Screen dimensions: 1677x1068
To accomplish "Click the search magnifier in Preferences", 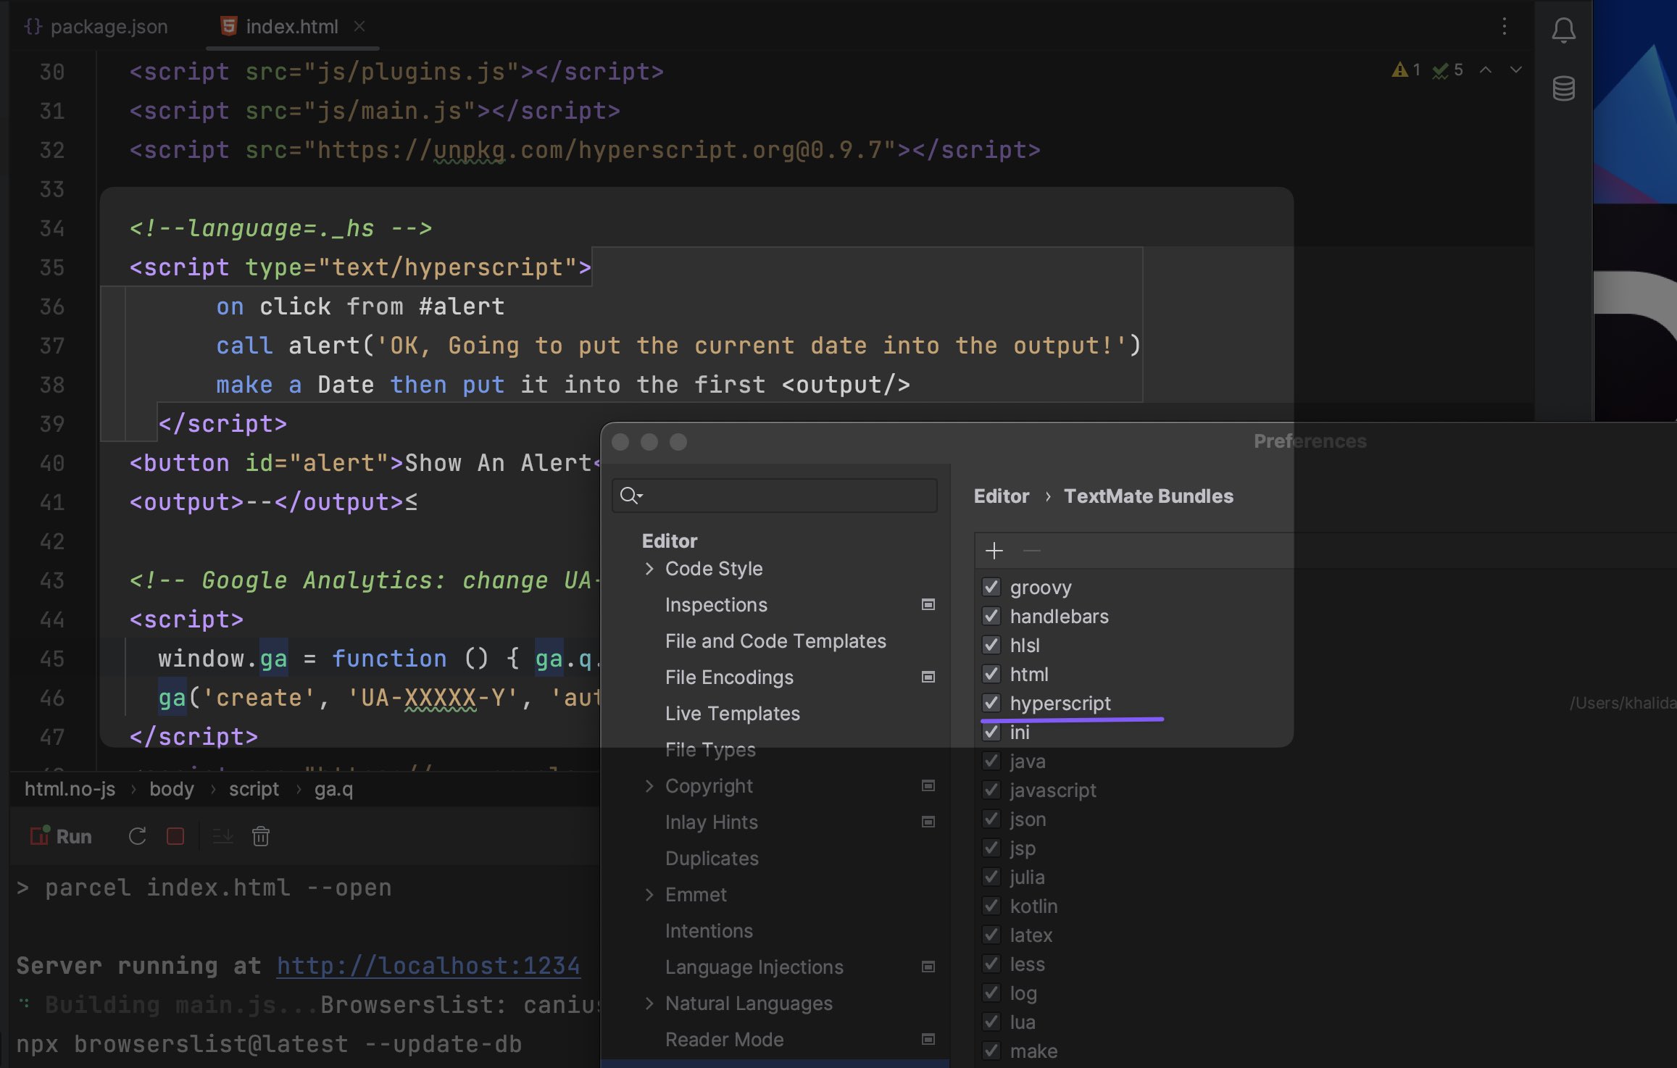I will [x=628, y=496].
